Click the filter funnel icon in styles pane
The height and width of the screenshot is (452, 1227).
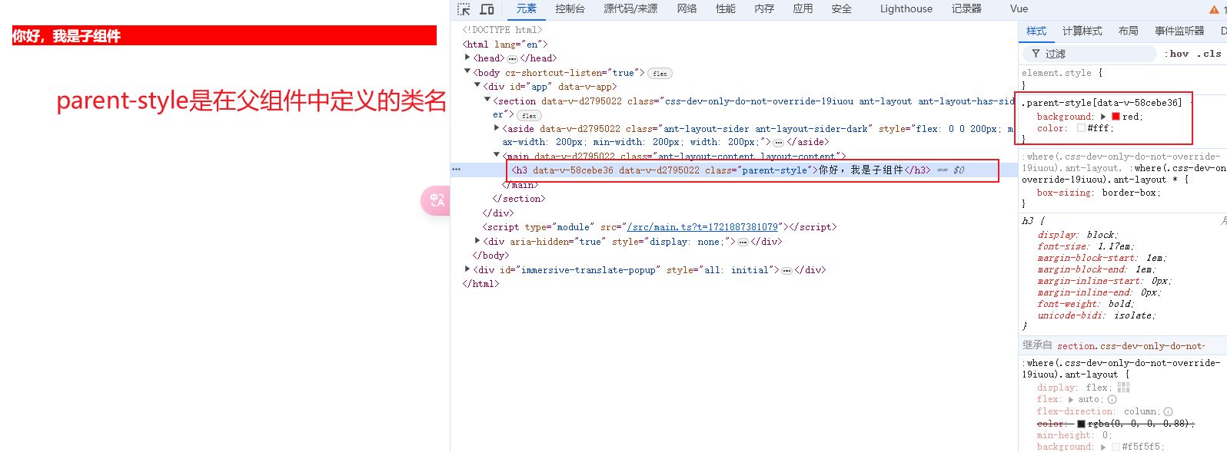[1036, 54]
